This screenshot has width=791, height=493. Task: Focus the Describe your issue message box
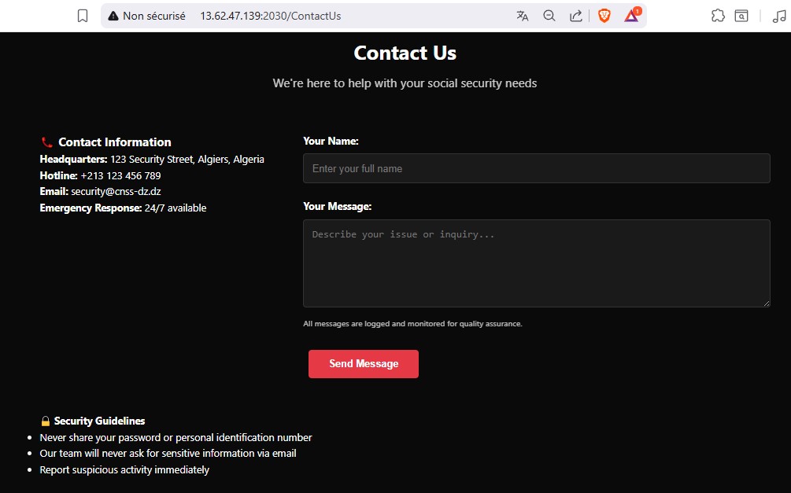click(536, 263)
